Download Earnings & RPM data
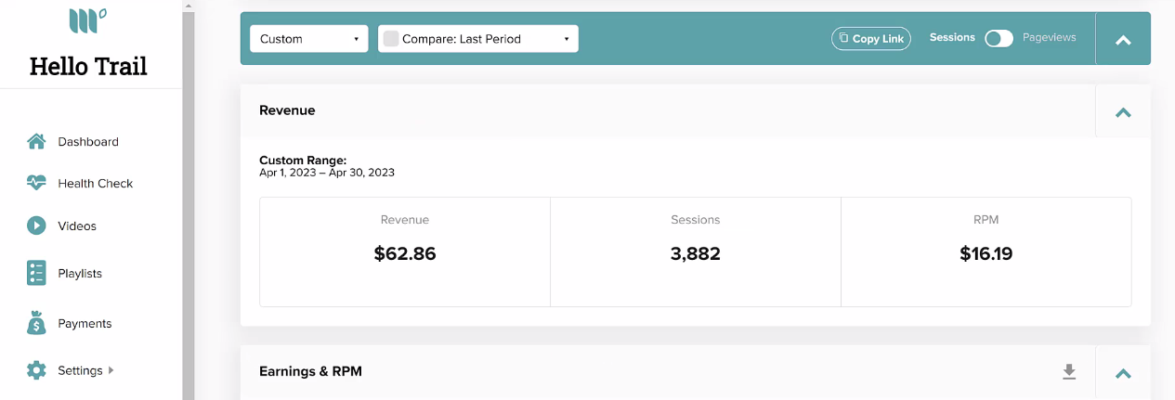 pyautogui.click(x=1069, y=372)
